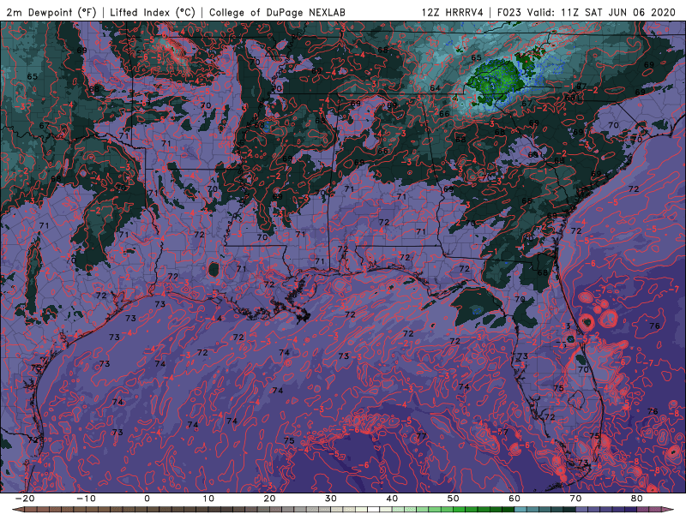Click the "College of DuPage NEXLAB" label
This screenshot has height=514, width=686.
[277, 12]
